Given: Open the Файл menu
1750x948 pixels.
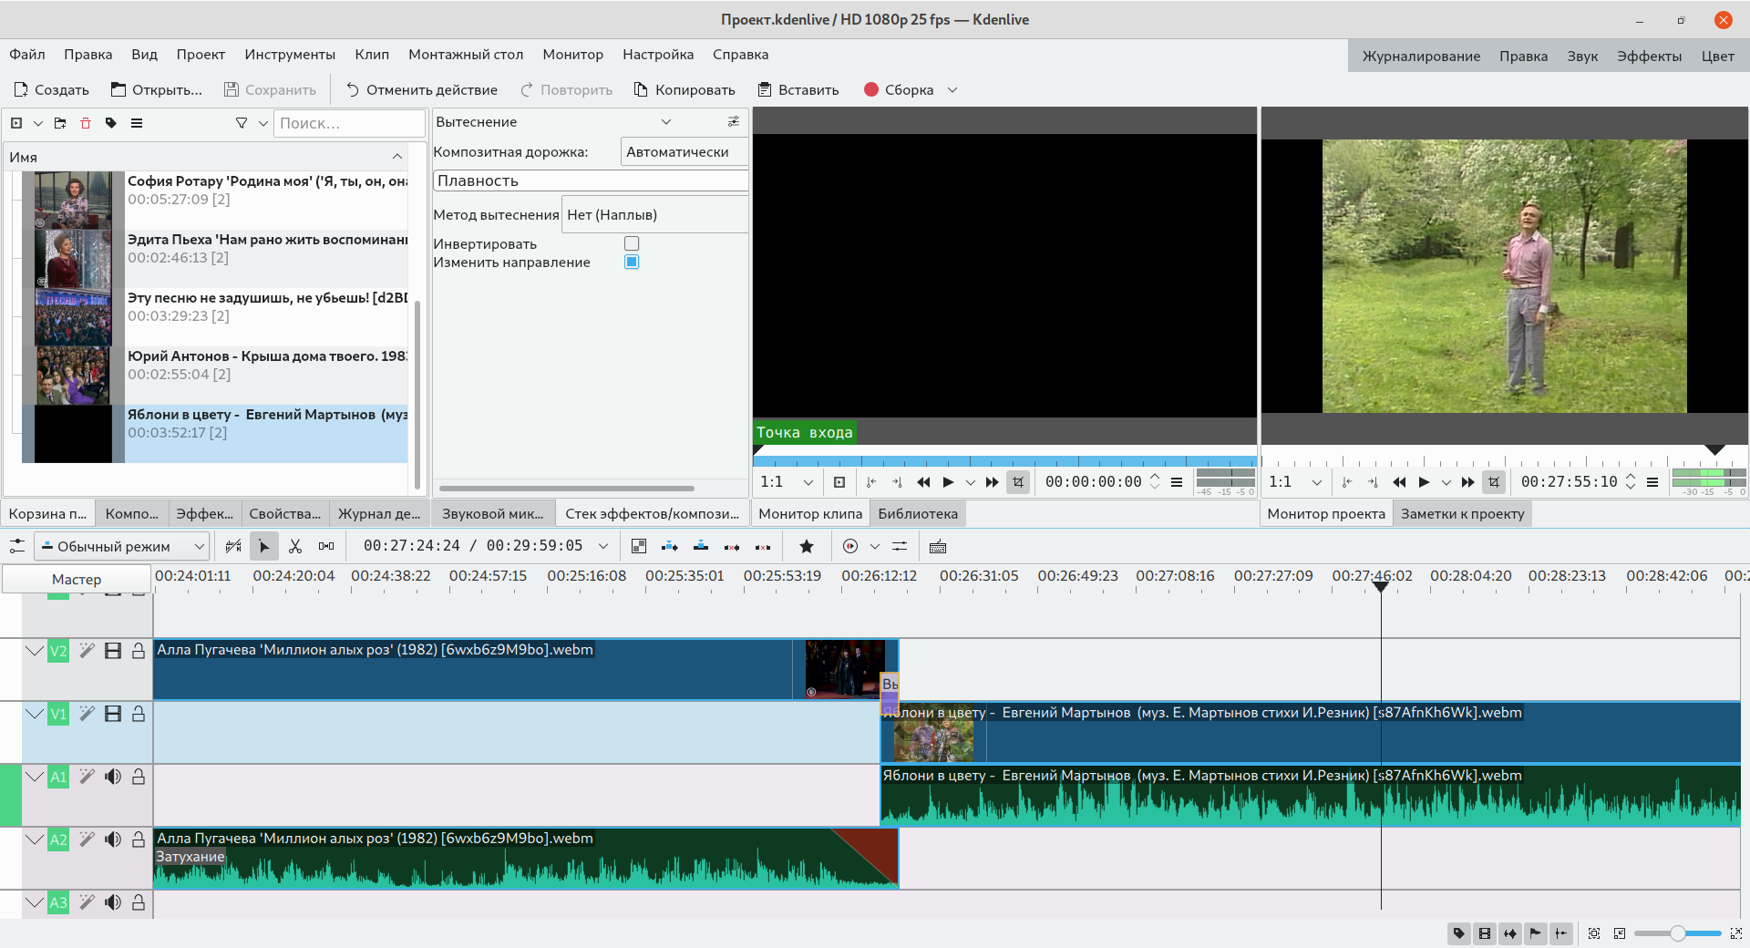Looking at the screenshot, I should click(x=27, y=55).
